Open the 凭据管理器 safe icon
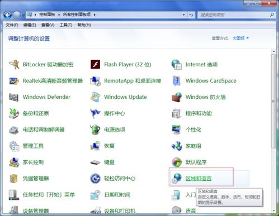 [14, 179]
